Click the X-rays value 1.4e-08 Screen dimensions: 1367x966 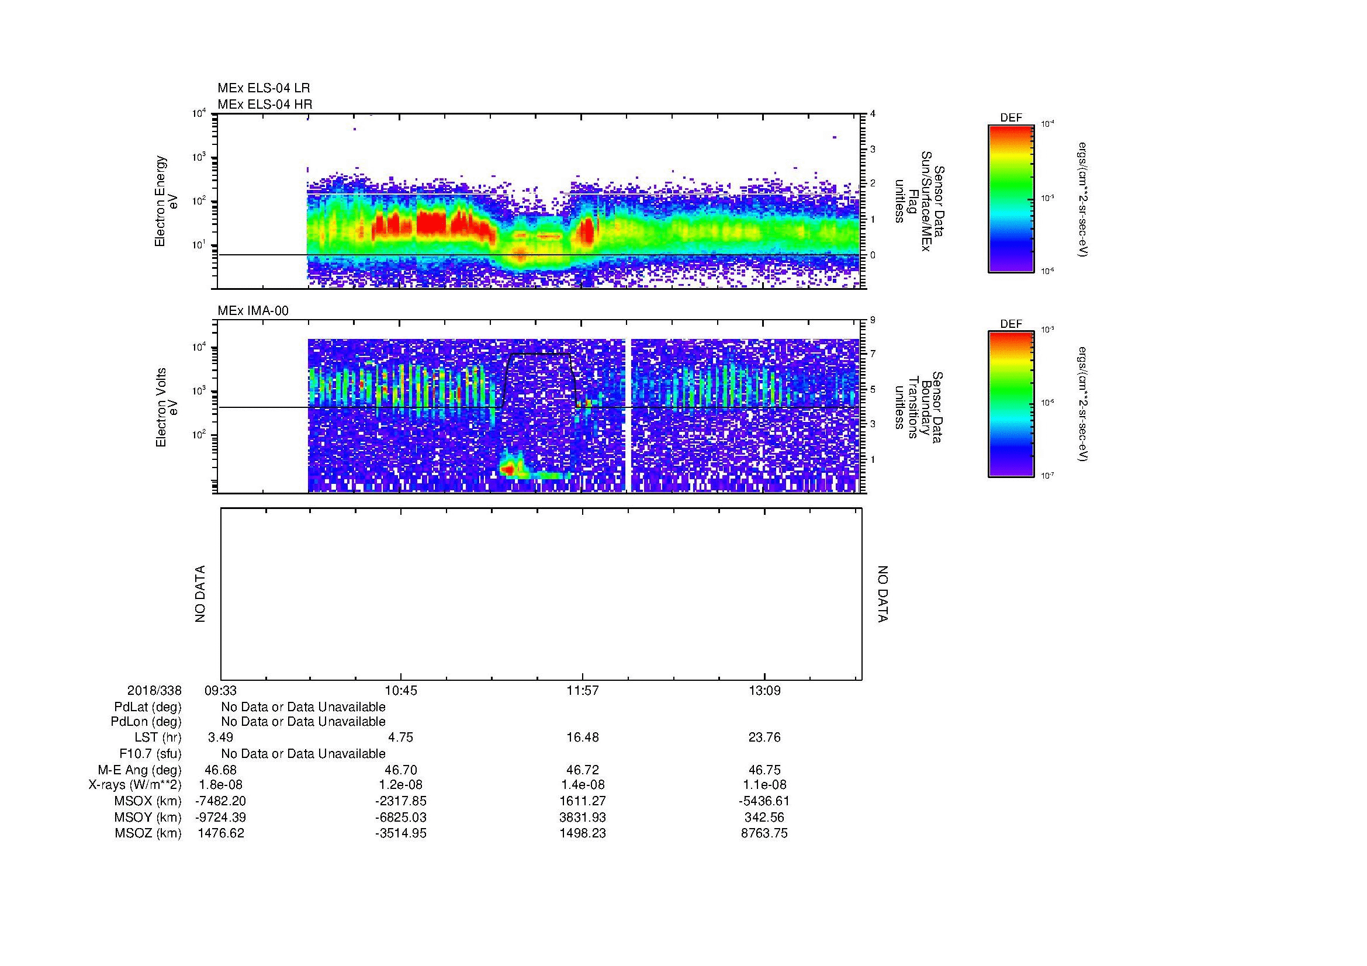(x=583, y=785)
